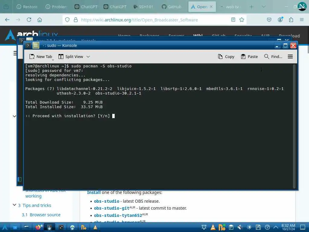Viewport: 309px width, 232px height.
Task: List all tabs dropdown
Action: click(263, 7)
